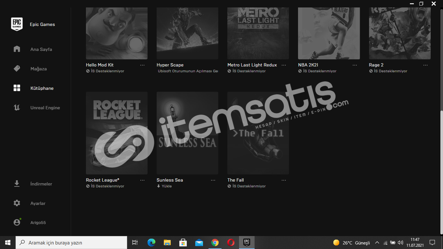
Task: Click the Metro Last Light Redux title
Action: (x=252, y=65)
